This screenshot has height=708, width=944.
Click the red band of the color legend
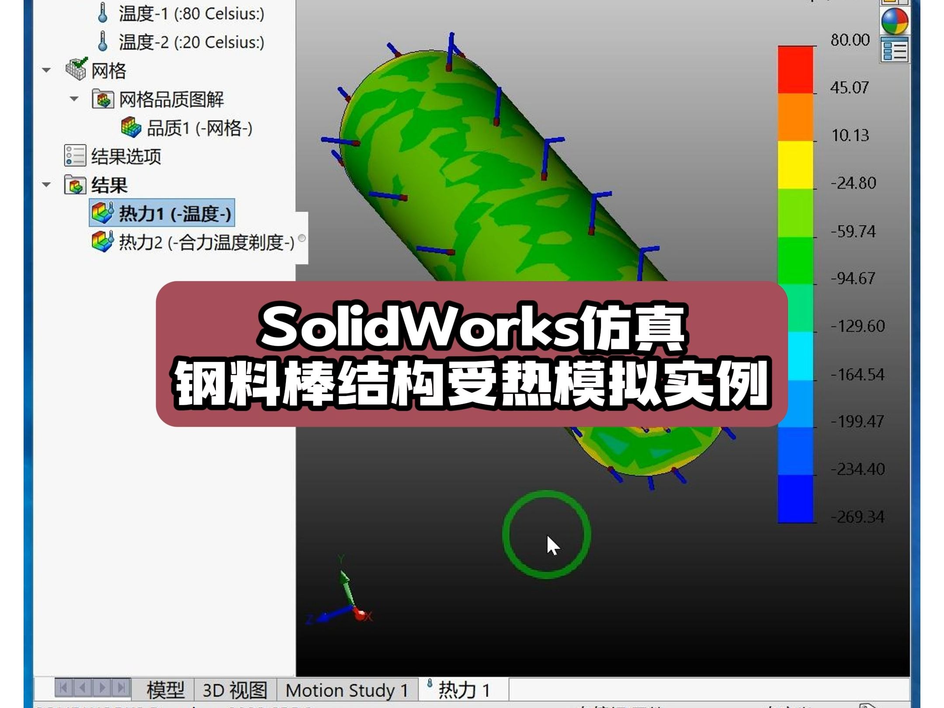(x=796, y=70)
